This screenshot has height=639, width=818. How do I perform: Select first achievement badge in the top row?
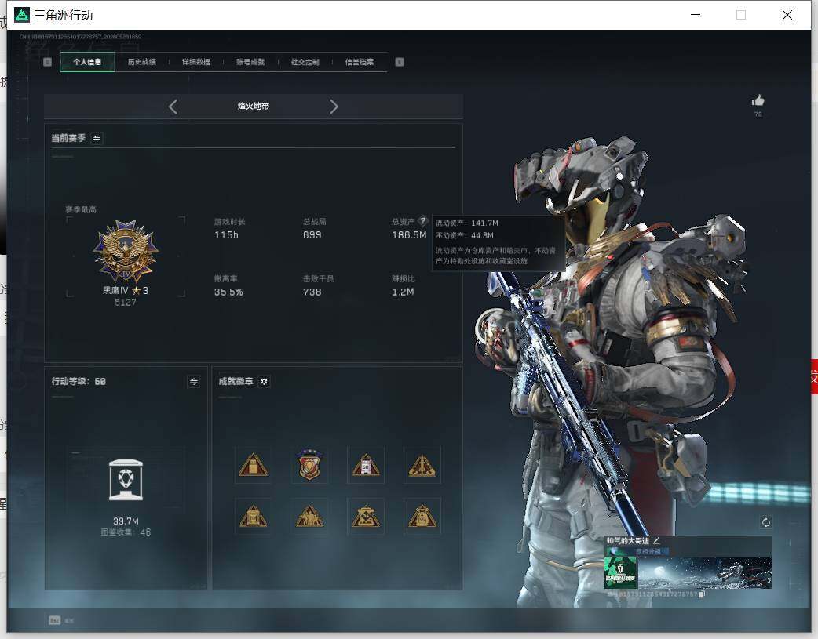pyautogui.click(x=253, y=465)
